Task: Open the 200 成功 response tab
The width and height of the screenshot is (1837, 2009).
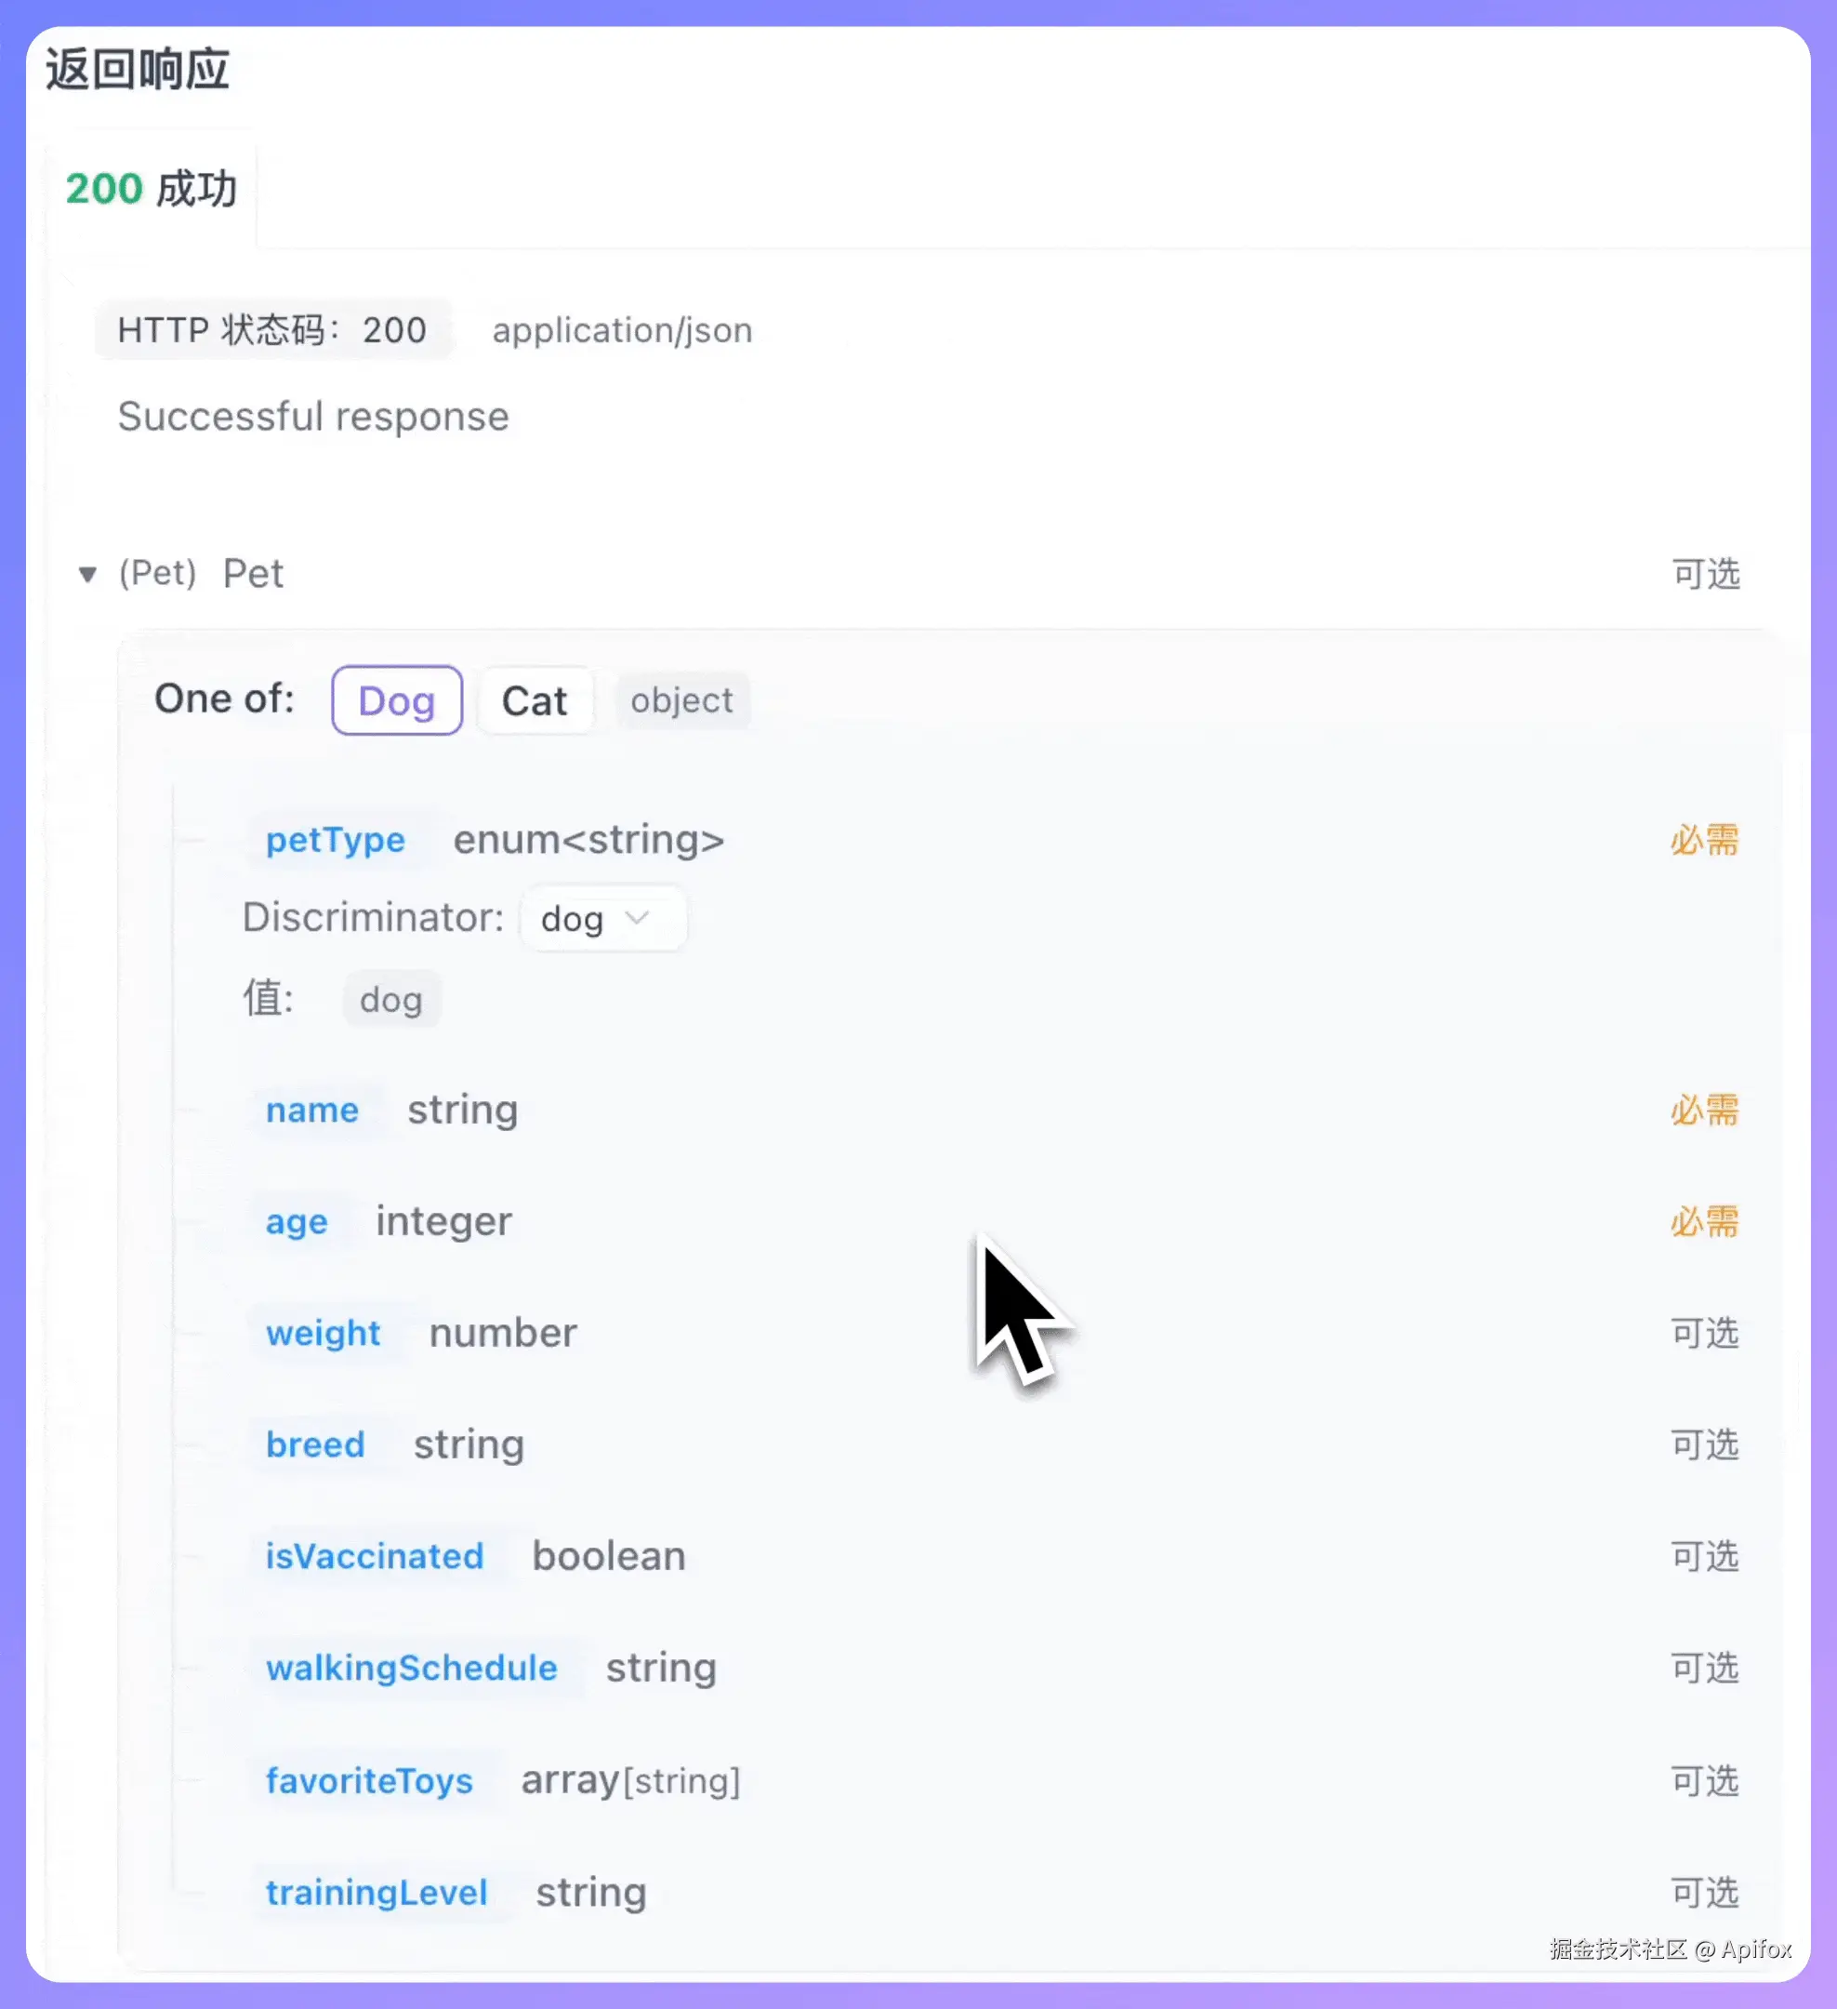Action: pyautogui.click(x=151, y=188)
